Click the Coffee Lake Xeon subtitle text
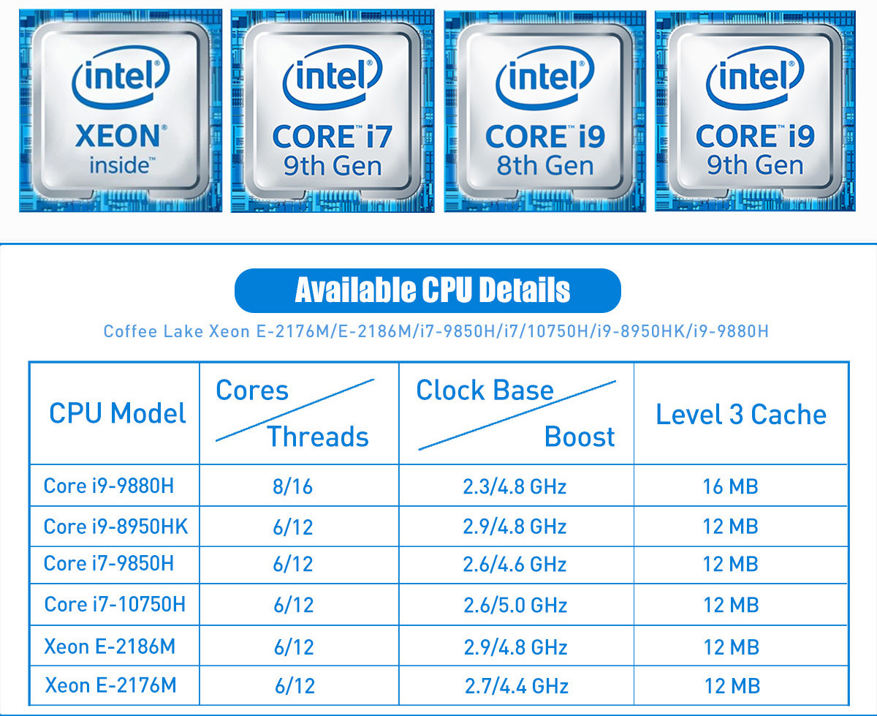This screenshot has width=877, height=716. coord(436,331)
